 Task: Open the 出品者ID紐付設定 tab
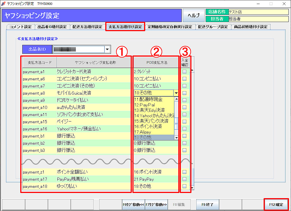(52, 27)
